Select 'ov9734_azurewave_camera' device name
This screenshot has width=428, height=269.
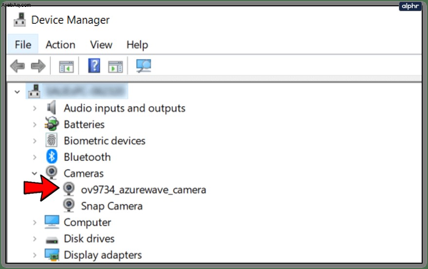tap(143, 190)
